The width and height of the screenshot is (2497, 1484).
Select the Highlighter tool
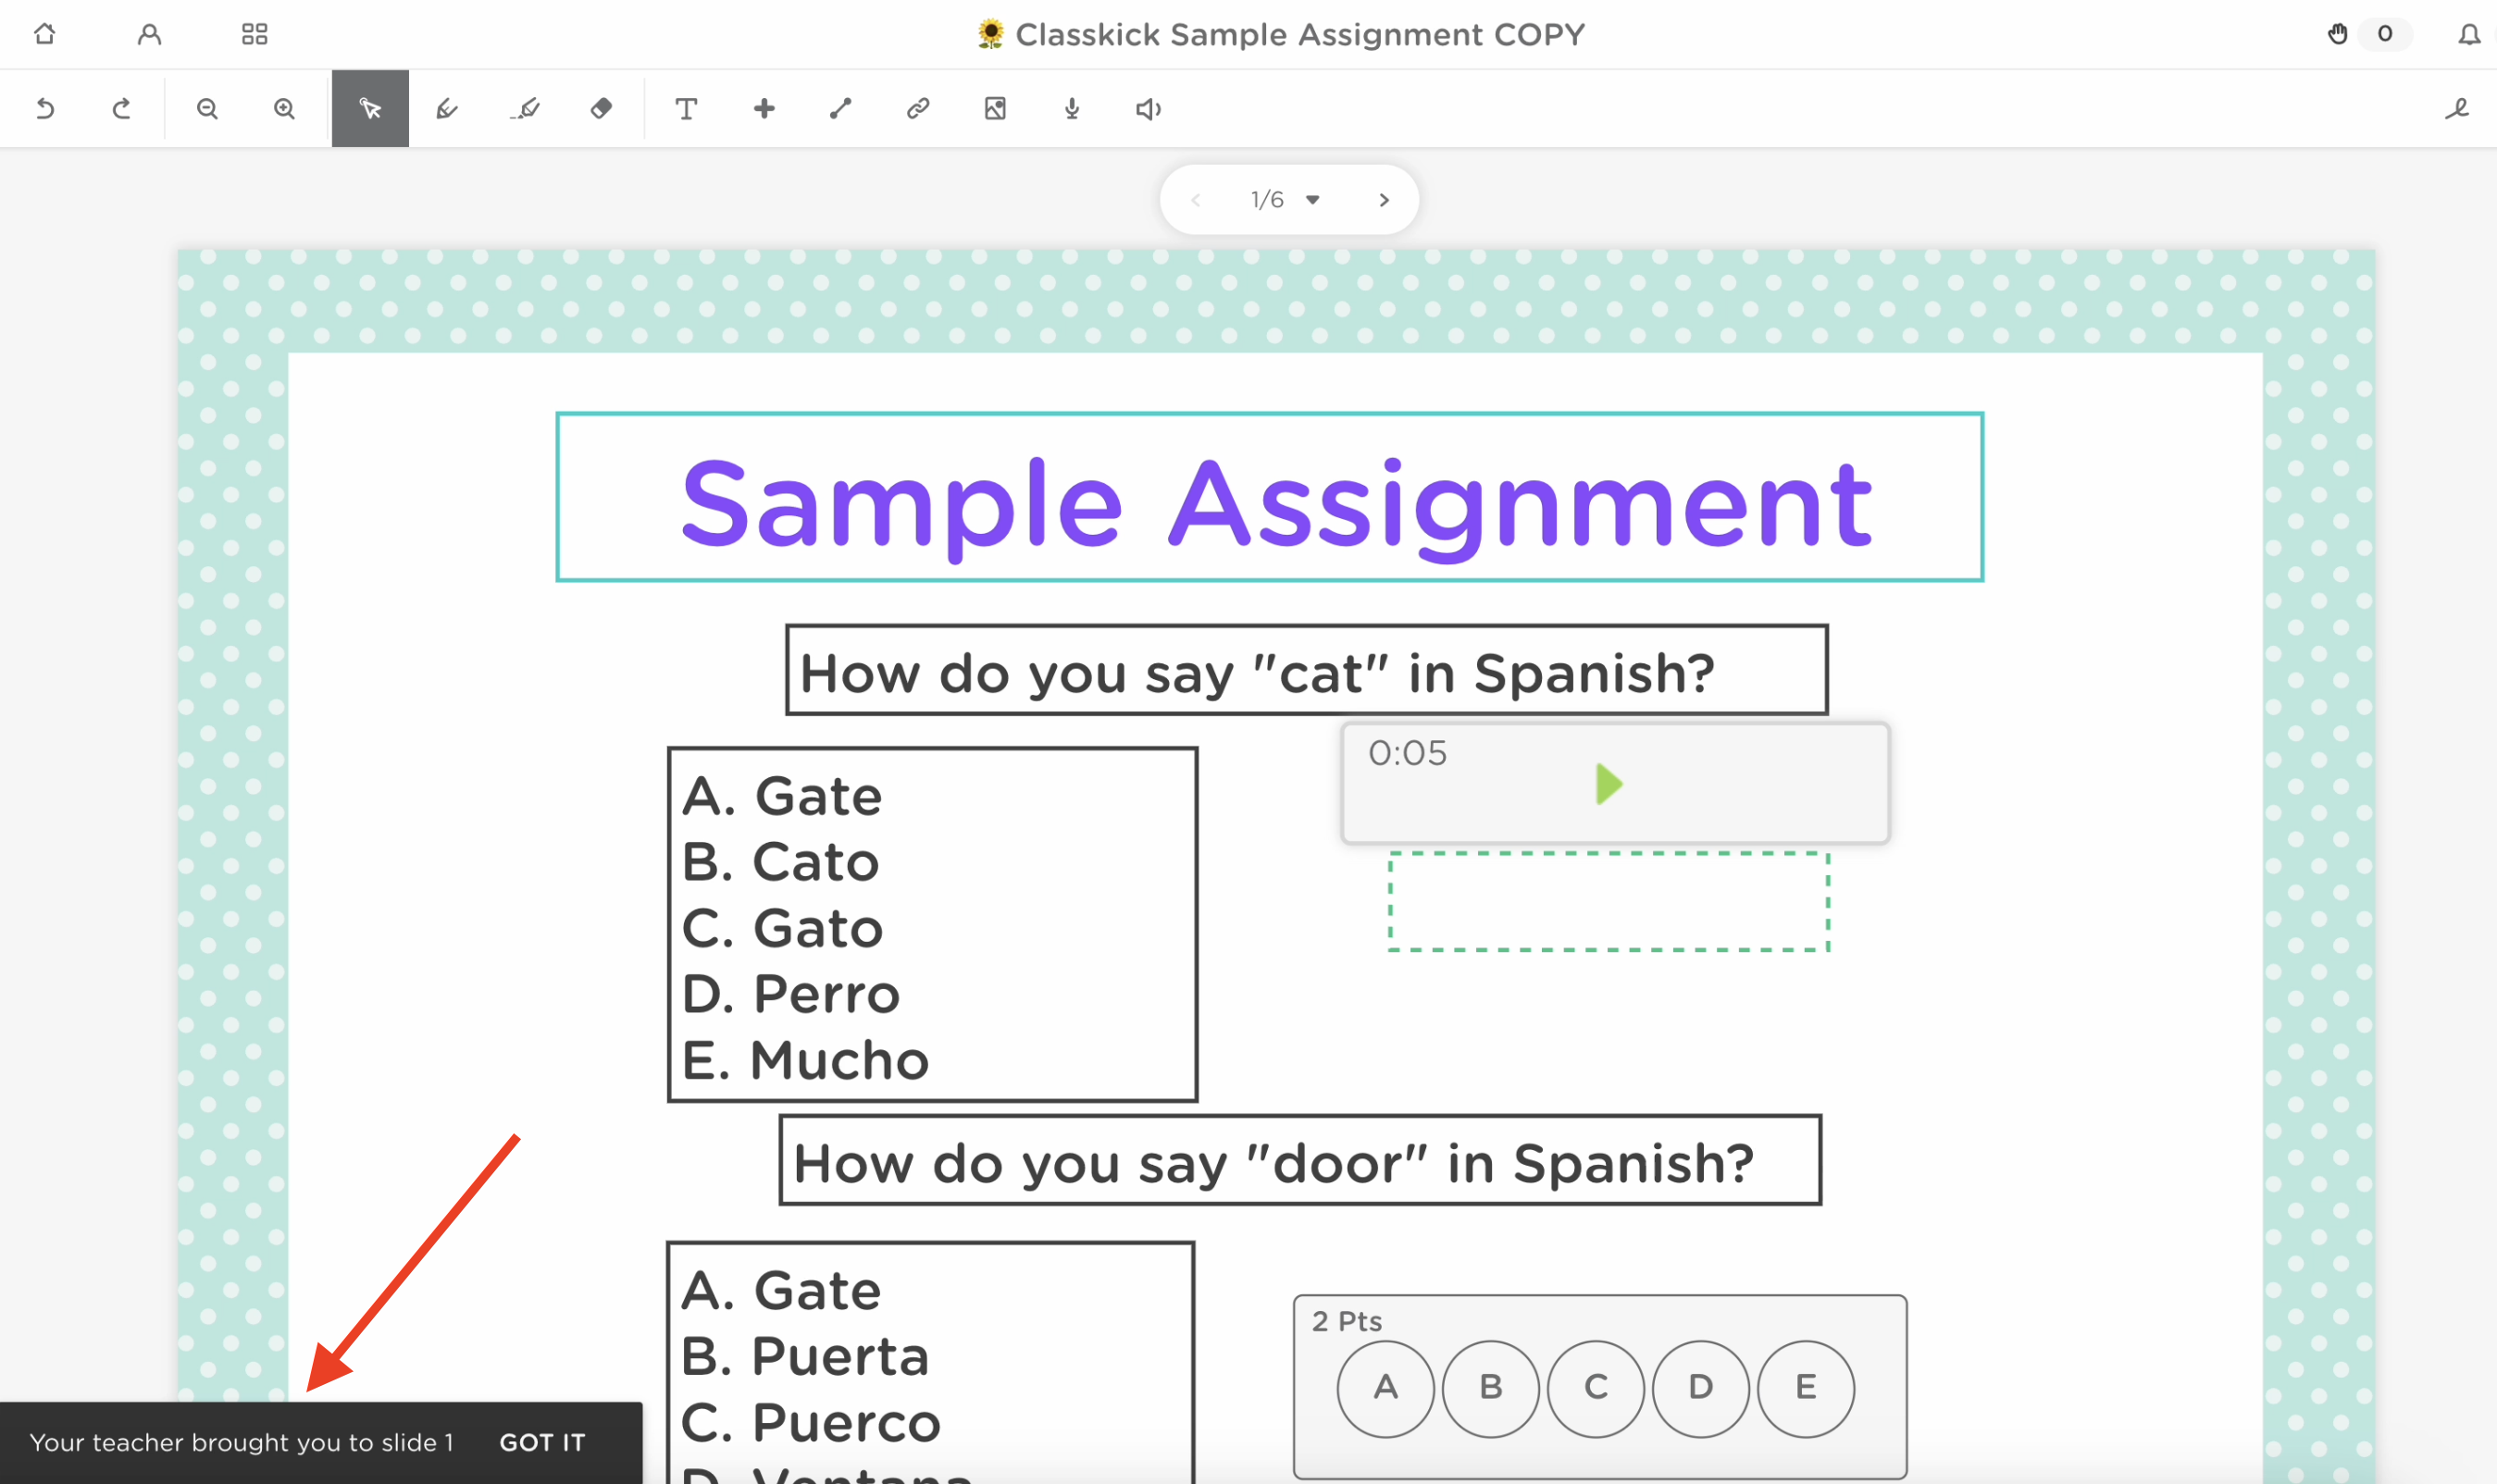(524, 108)
